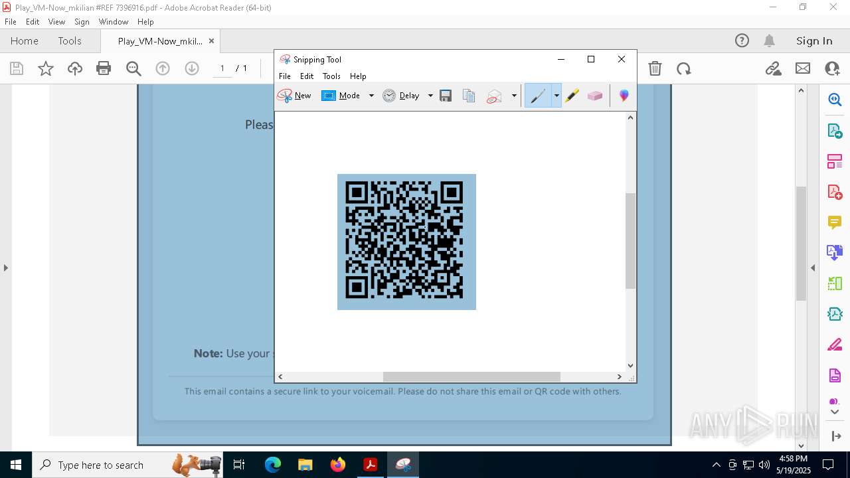Open File Explorer from the taskbar
The image size is (850, 478).
305,465
